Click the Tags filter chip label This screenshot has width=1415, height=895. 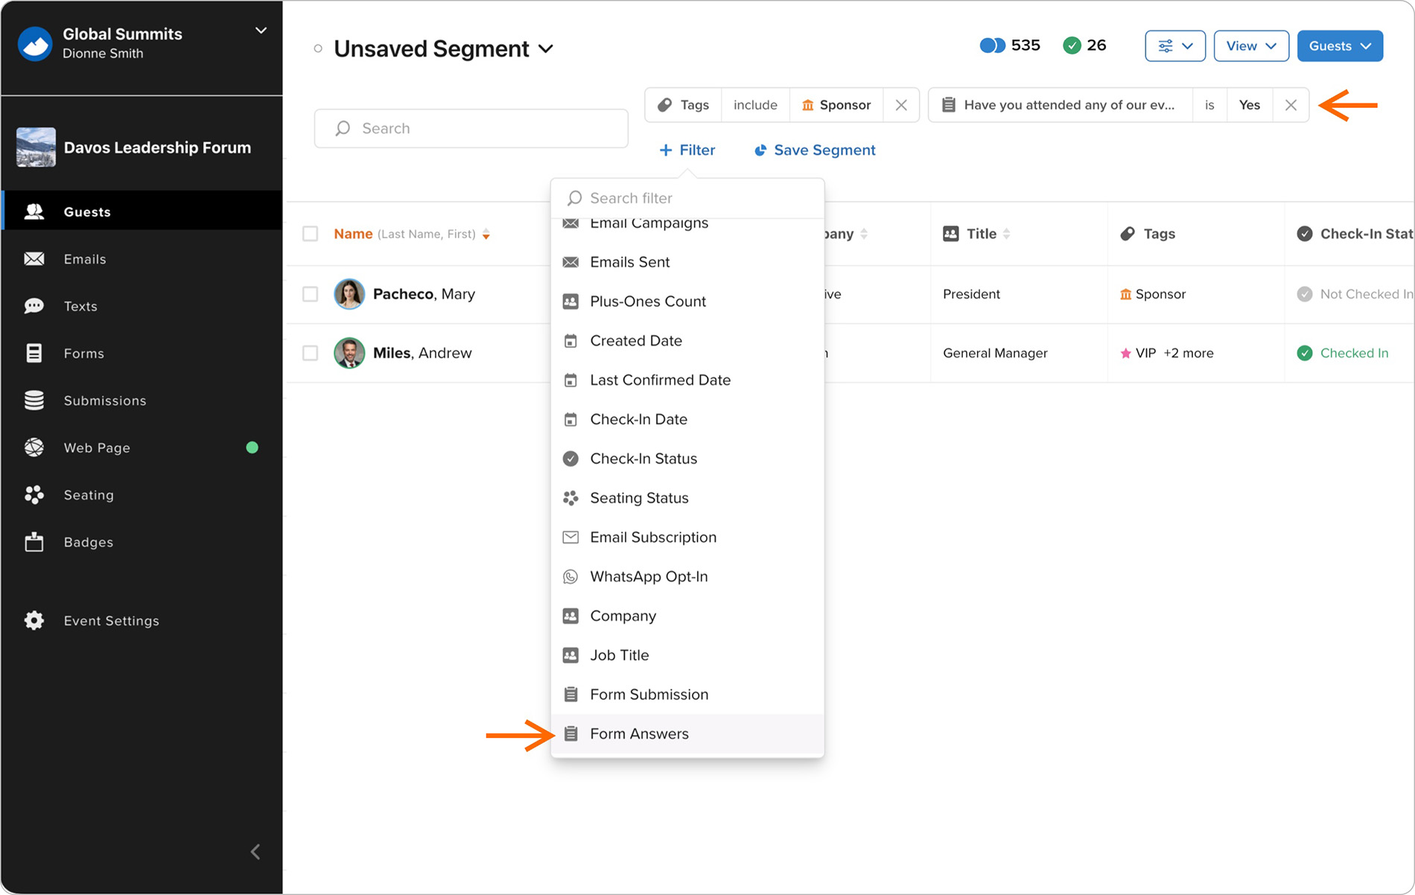coord(683,105)
